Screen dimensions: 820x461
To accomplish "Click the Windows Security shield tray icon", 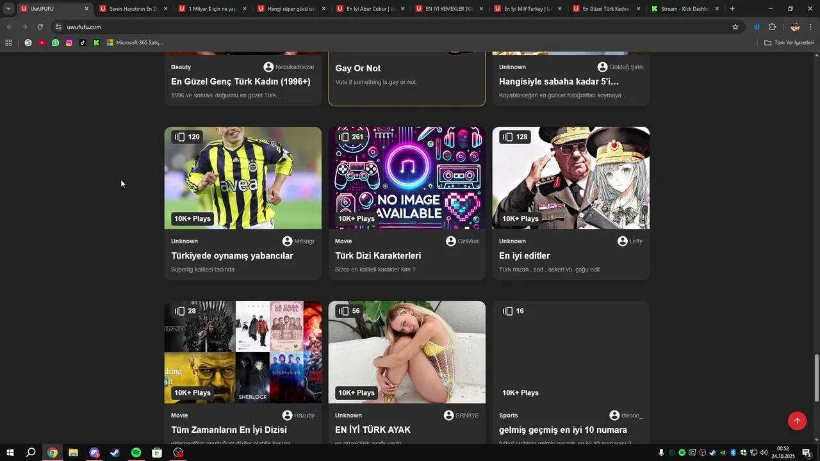I will click(x=743, y=453).
